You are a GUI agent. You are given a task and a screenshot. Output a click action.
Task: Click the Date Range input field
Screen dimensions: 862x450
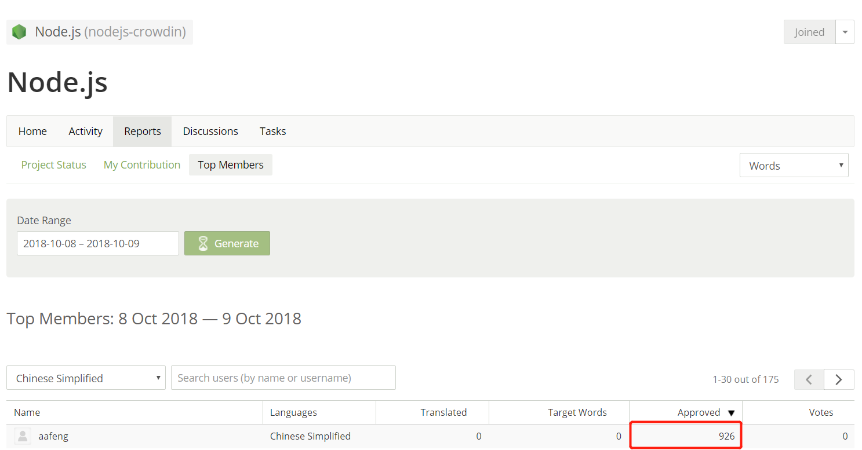pos(98,243)
